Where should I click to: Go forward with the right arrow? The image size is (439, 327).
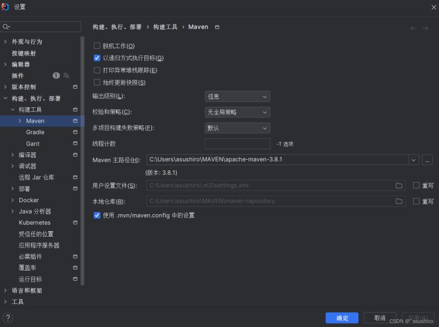pyautogui.click(x=425, y=28)
